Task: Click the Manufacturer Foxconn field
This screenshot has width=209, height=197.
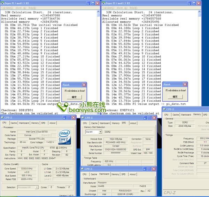Action: [x=125, y=183]
